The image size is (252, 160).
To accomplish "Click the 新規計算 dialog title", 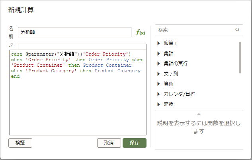I will tap(21, 10).
